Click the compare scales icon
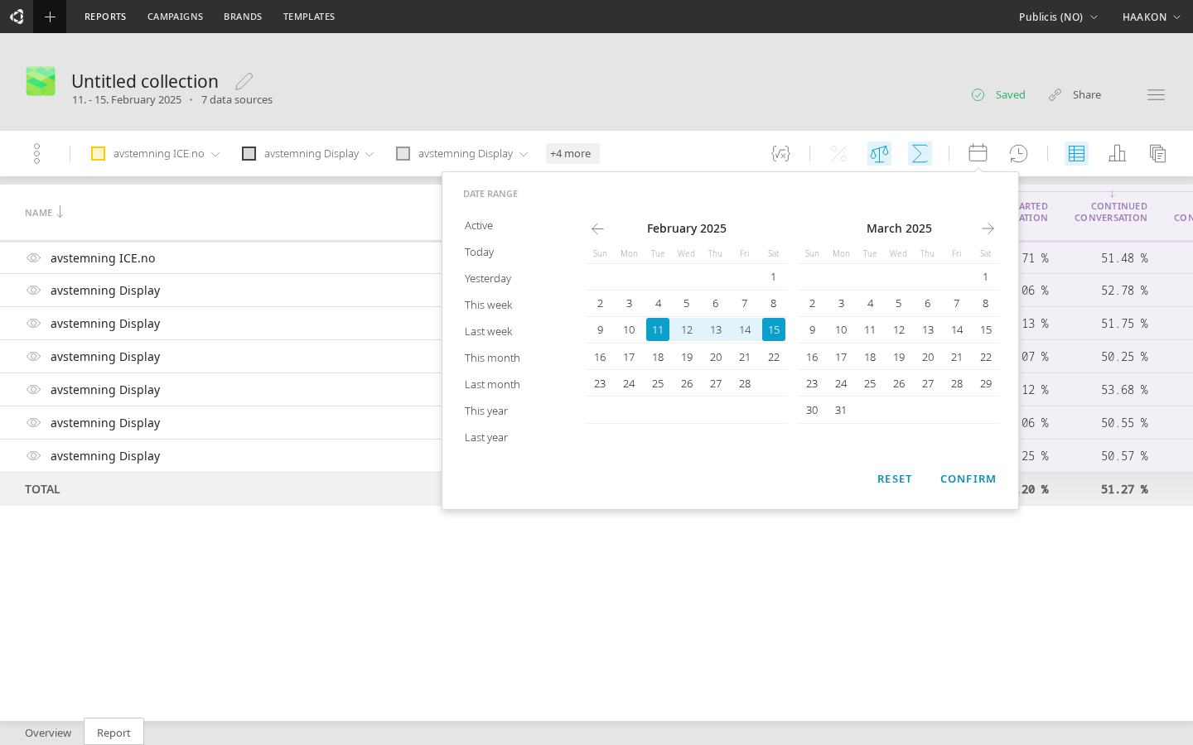The height and width of the screenshot is (745, 1193). (x=879, y=153)
